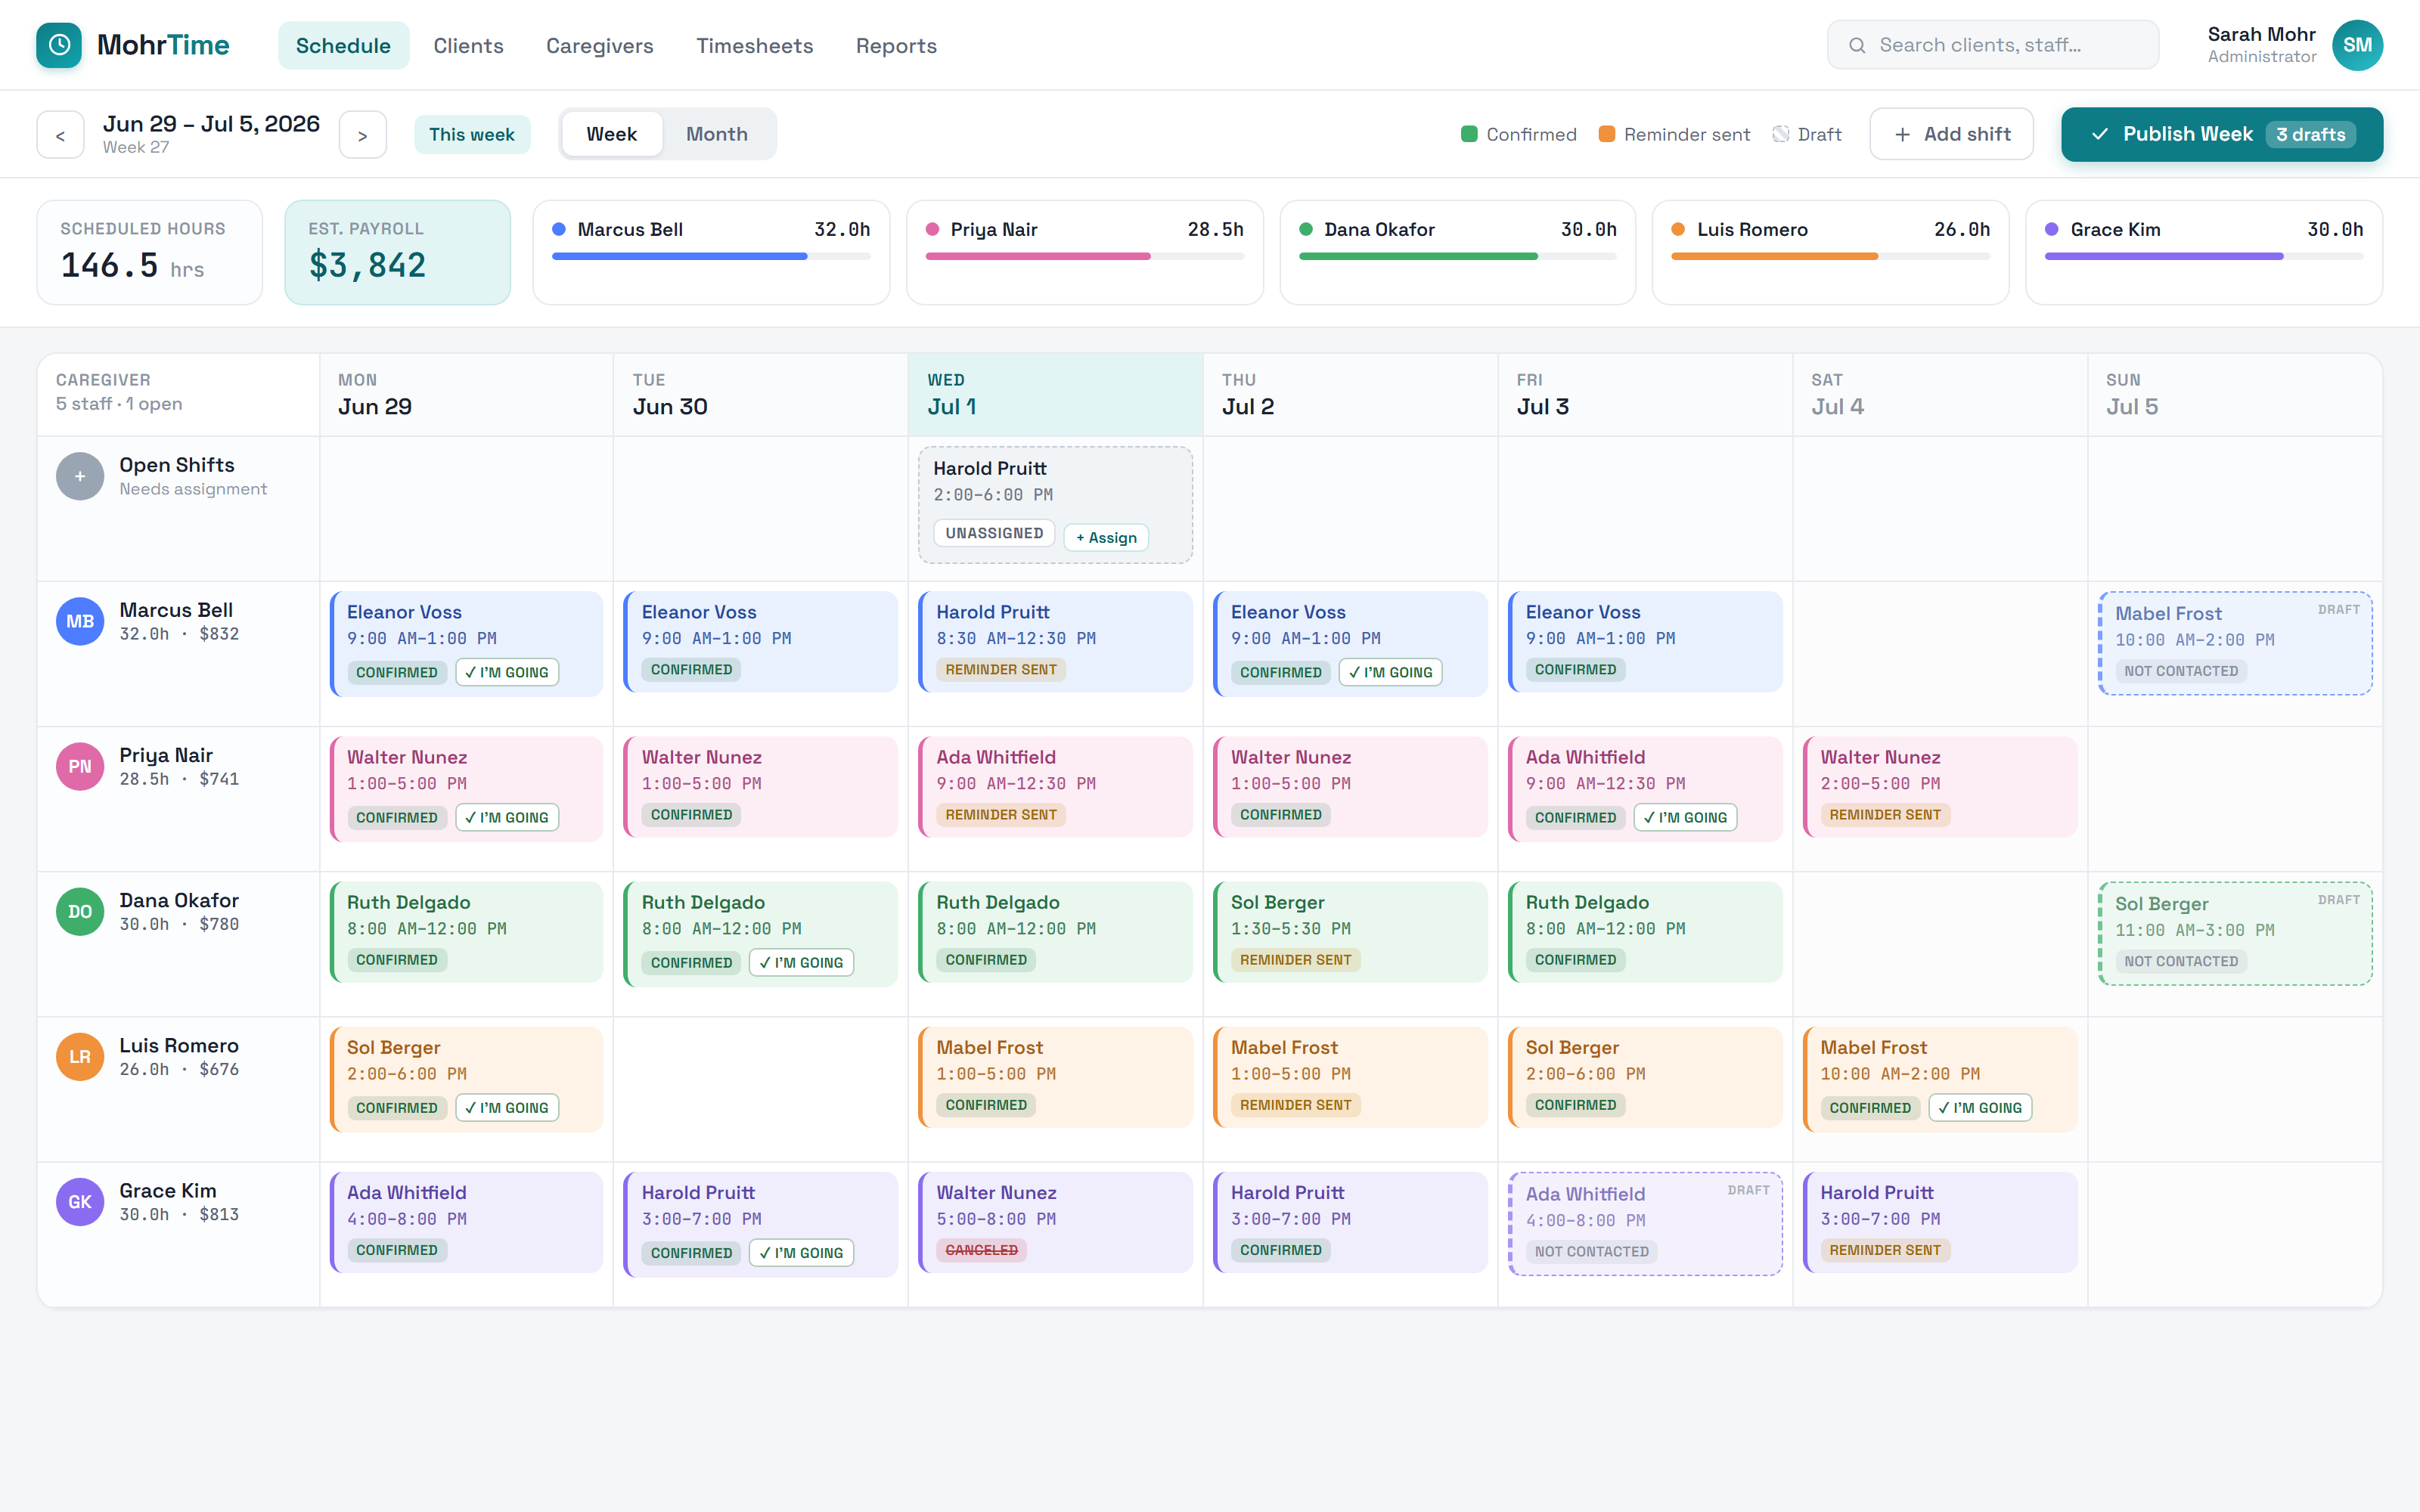
Task: Open the Caregivers tab
Action: pos(599,45)
